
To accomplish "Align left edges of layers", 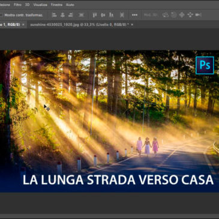I will click(54, 15).
